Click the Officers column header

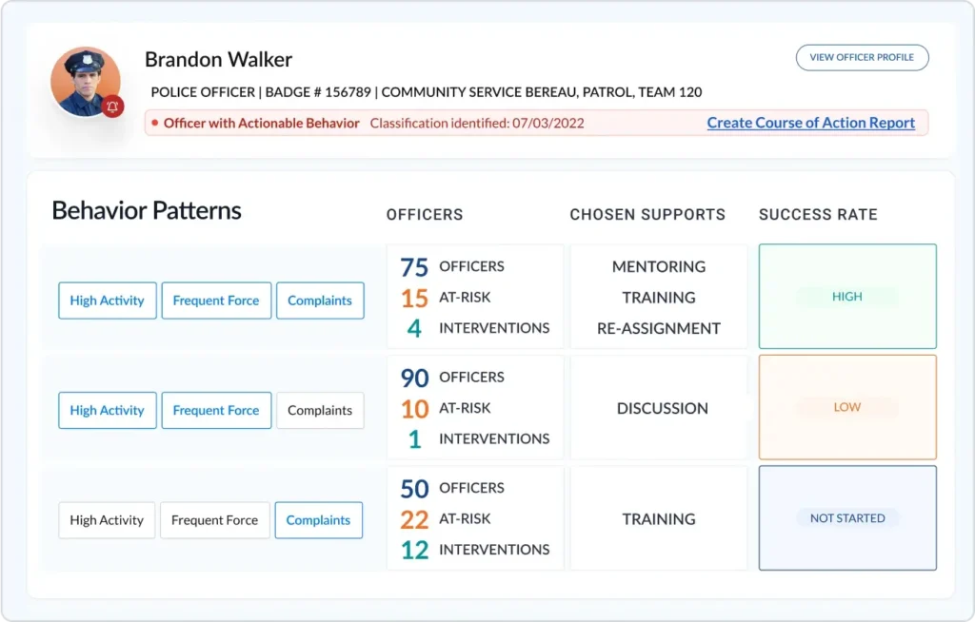(x=425, y=214)
